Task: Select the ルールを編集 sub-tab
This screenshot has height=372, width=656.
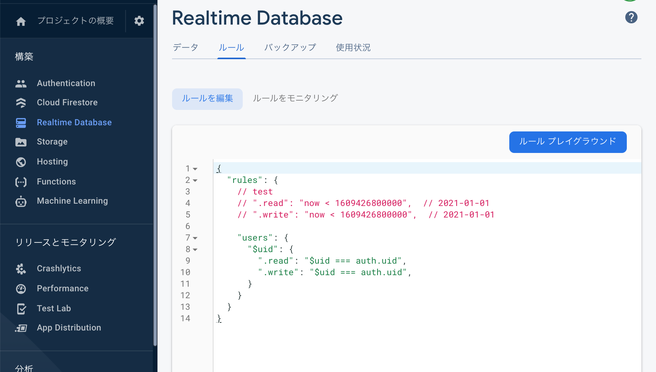Action: tap(207, 99)
